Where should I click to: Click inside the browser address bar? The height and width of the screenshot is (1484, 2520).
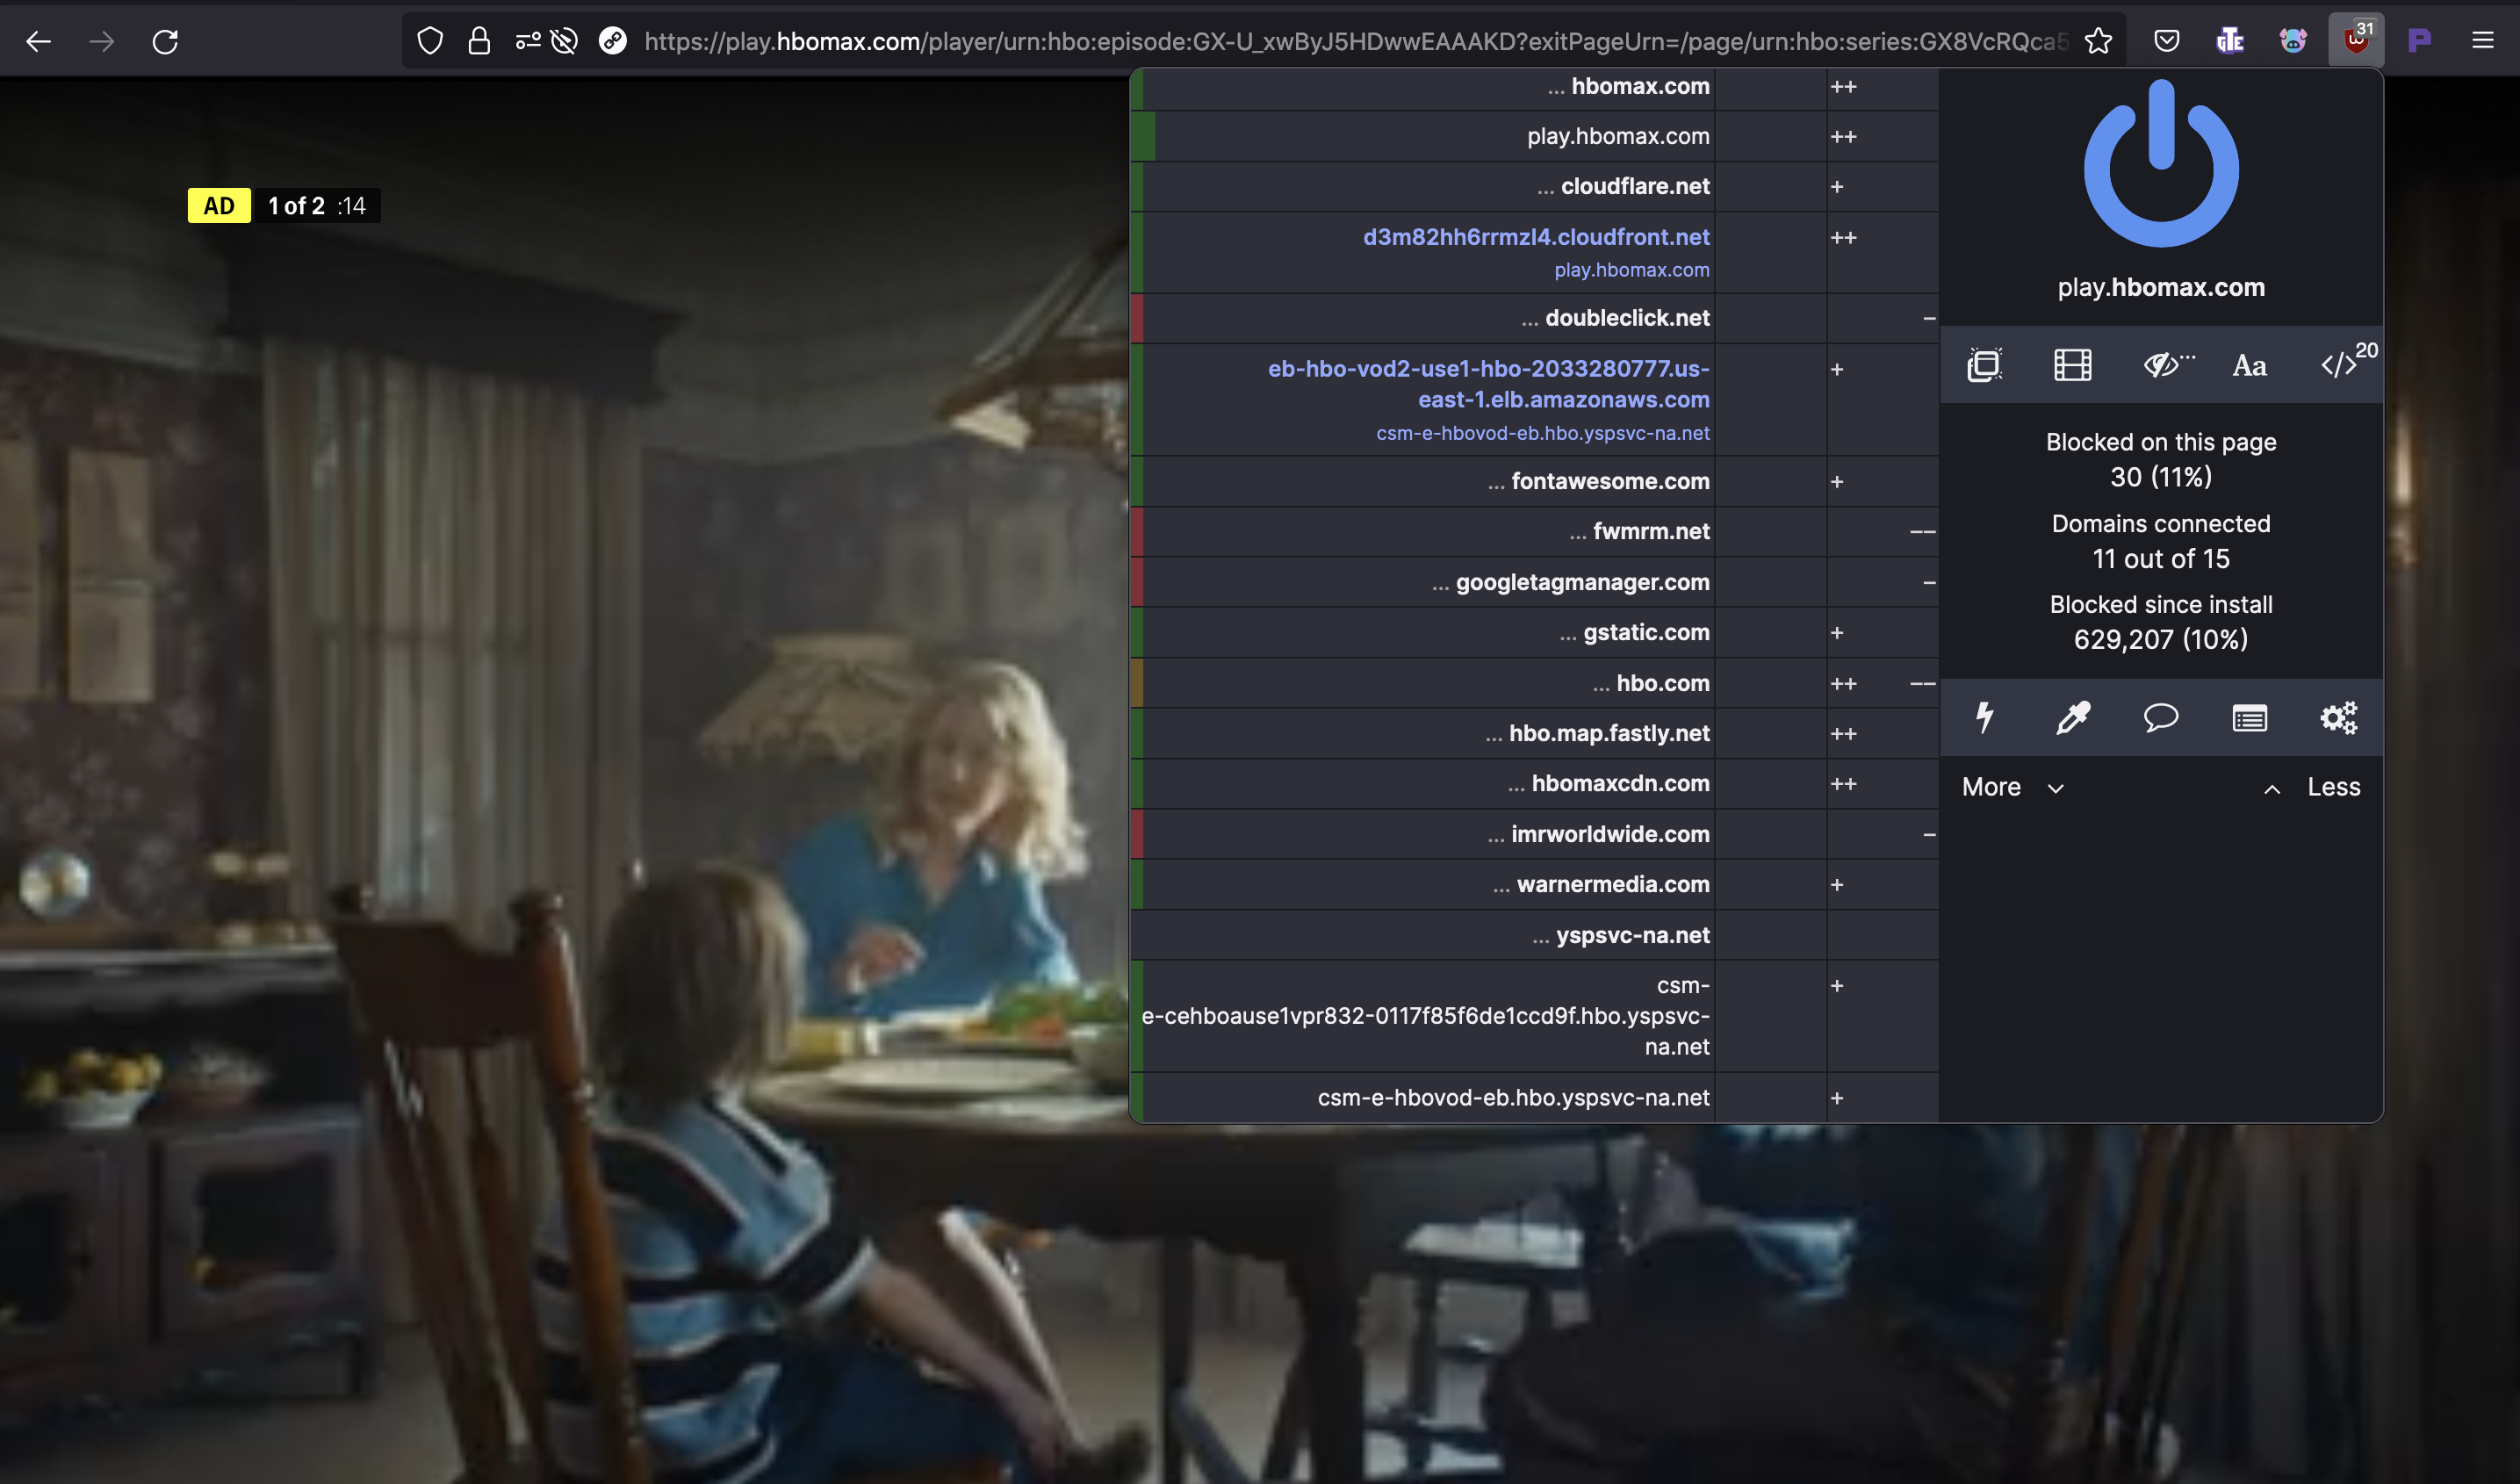pos(1200,41)
